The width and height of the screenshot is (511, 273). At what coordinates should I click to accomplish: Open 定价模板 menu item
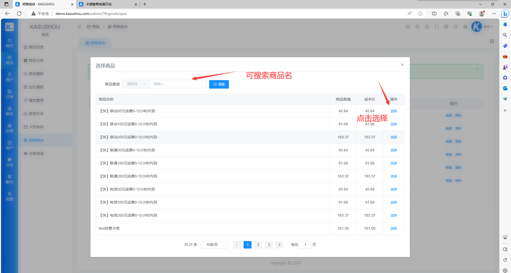pyautogui.click(x=45, y=87)
